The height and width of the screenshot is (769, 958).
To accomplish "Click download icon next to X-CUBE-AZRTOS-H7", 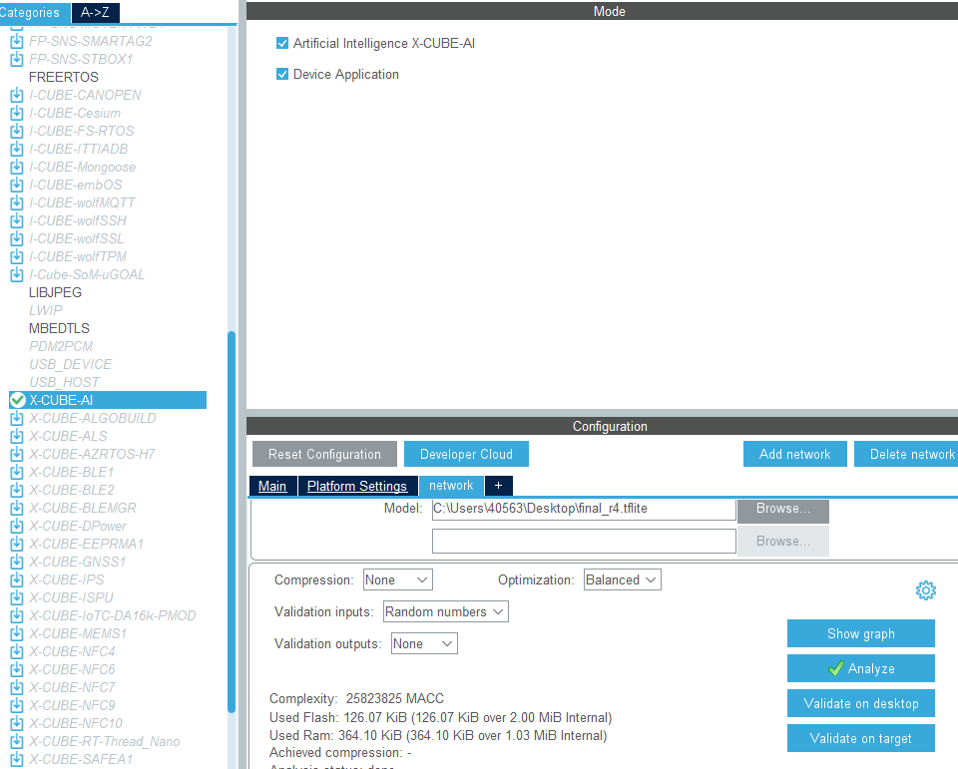I will tap(17, 455).
